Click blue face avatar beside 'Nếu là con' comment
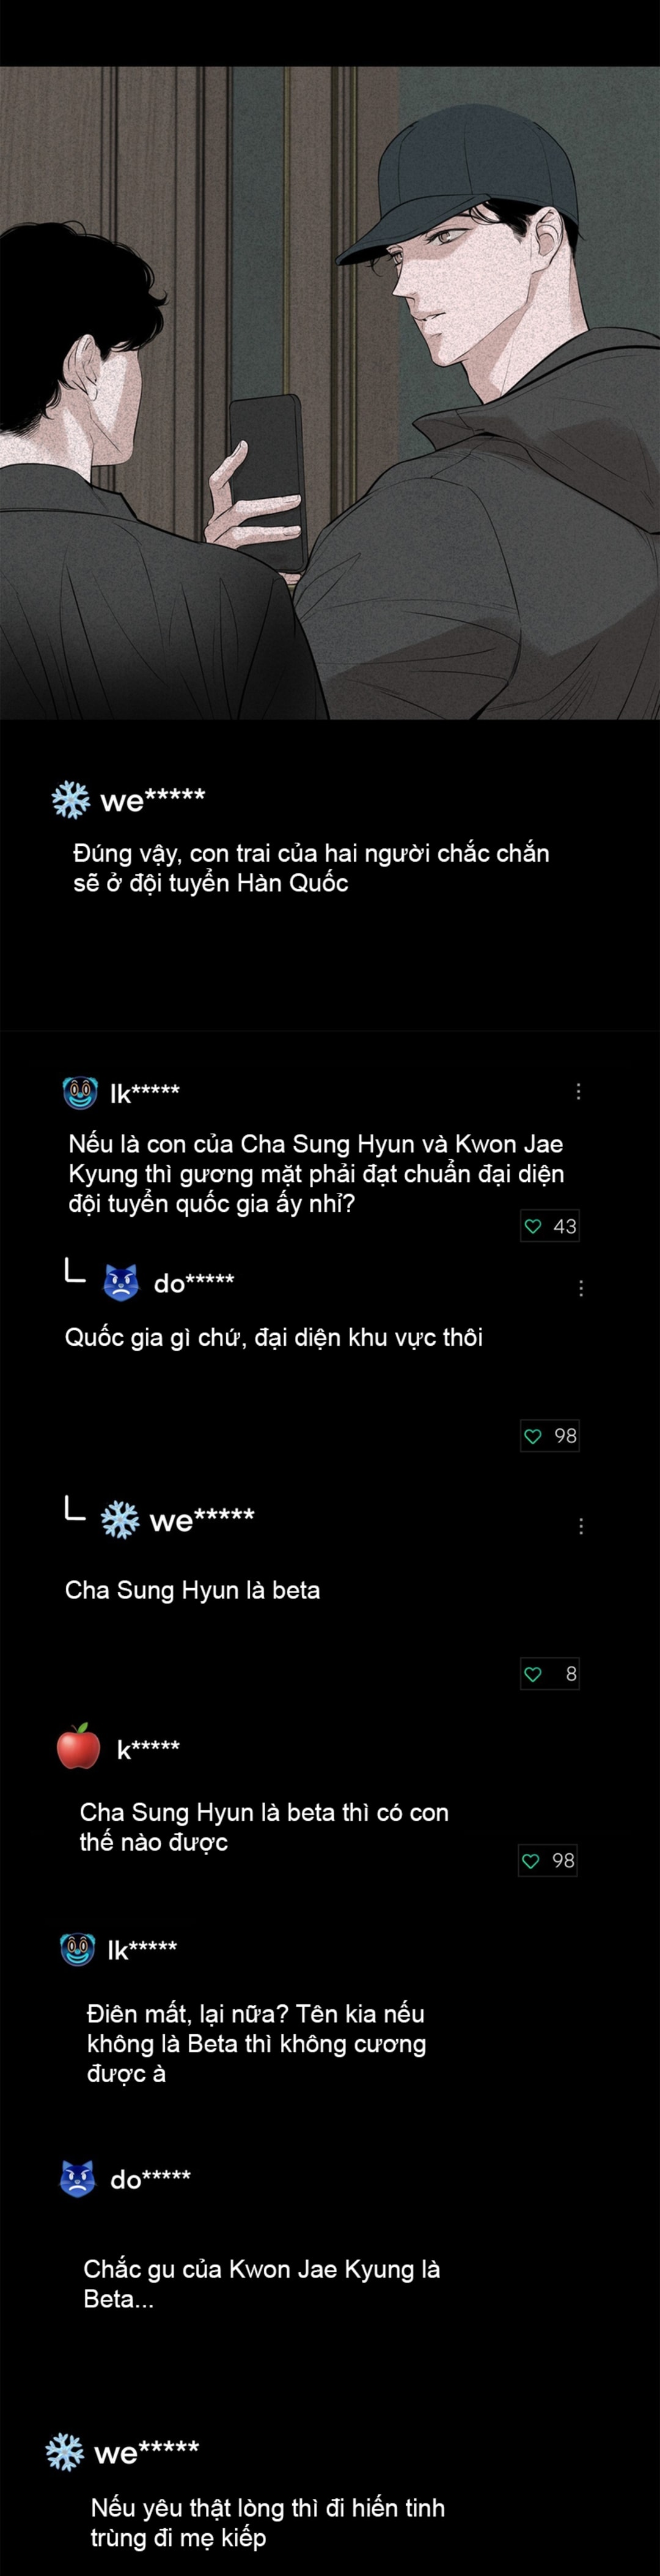This screenshot has height=2576, width=660. tap(80, 1092)
